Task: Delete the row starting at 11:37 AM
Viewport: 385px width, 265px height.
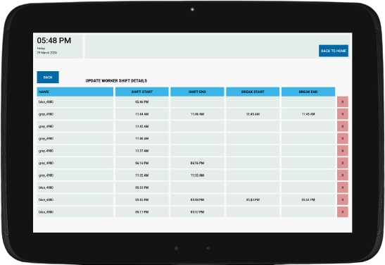Action: tap(343, 151)
